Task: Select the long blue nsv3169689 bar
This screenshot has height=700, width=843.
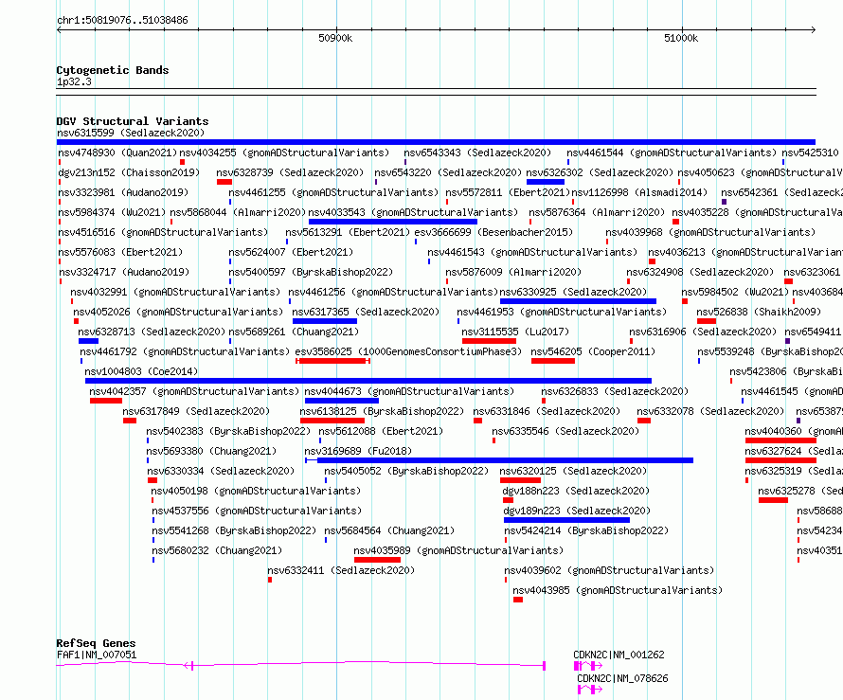Action: tap(499, 460)
